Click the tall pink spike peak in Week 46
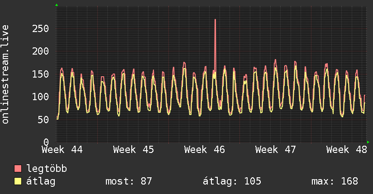 215,20
